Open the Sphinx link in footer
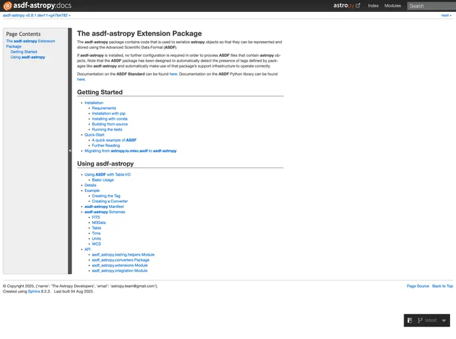Screen dimensions: 456x339 pos(34,291)
